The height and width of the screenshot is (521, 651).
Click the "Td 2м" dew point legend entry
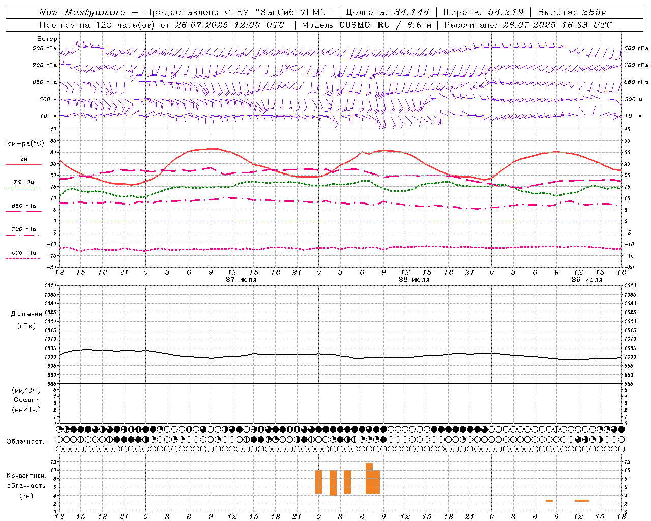(x=23, y=182)
